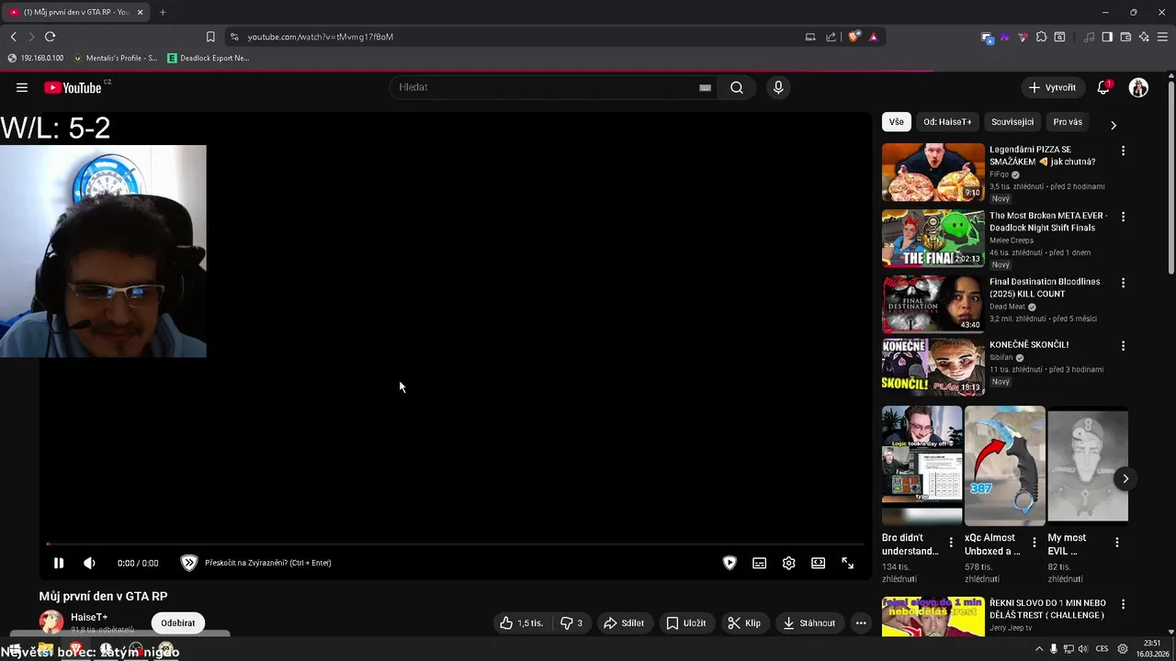The image size is (1176, 661).
Task: Open the browser extensions puzzle icon
Action: [1041, 37]
